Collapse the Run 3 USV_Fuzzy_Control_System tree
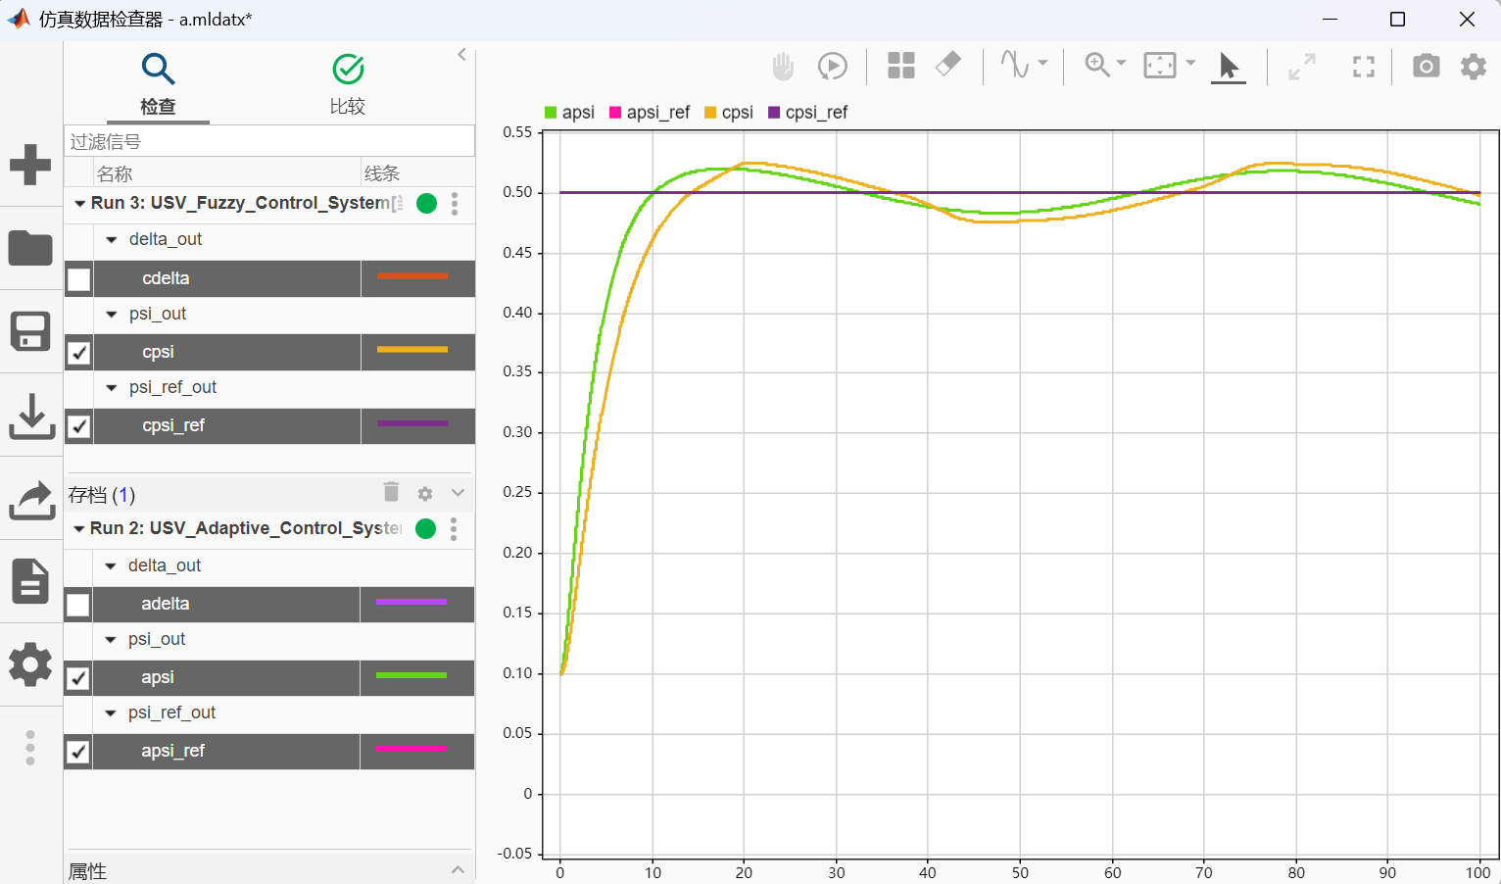This screenshot has width=1501, height=884. (79, 204)
